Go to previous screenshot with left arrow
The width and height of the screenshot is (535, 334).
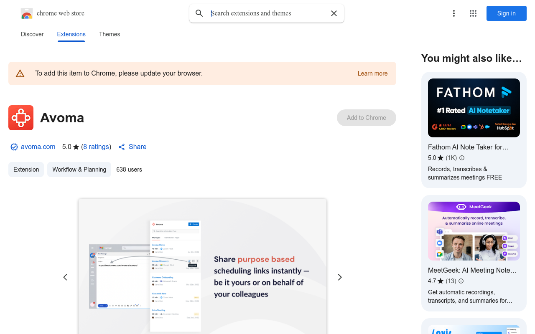point(65,277)
